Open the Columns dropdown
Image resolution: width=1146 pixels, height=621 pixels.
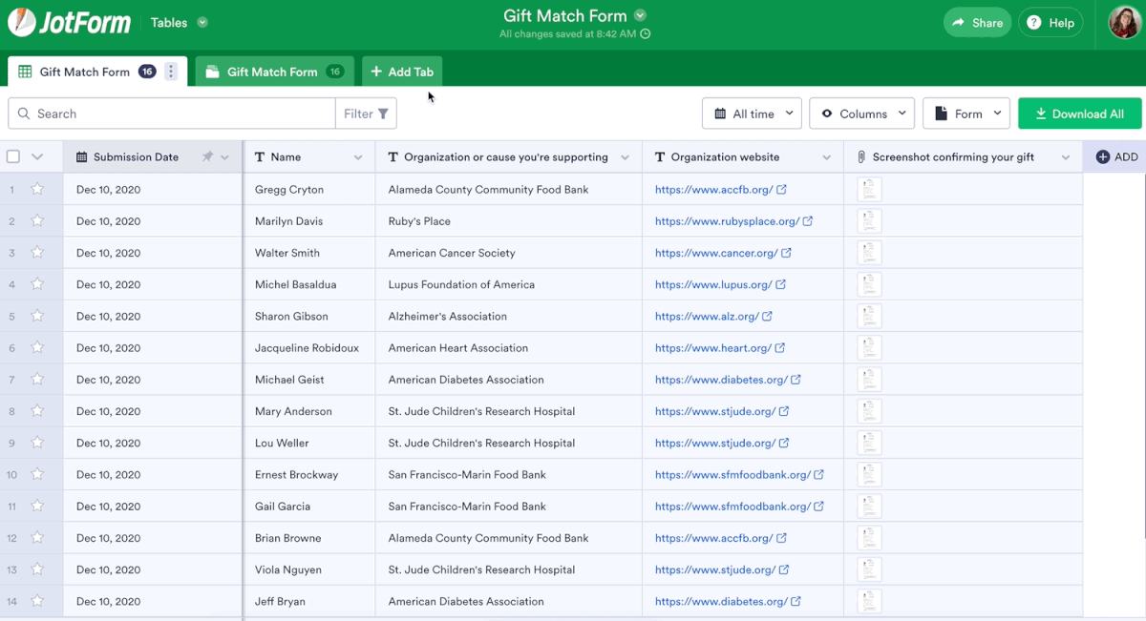(x=862, y=114)
